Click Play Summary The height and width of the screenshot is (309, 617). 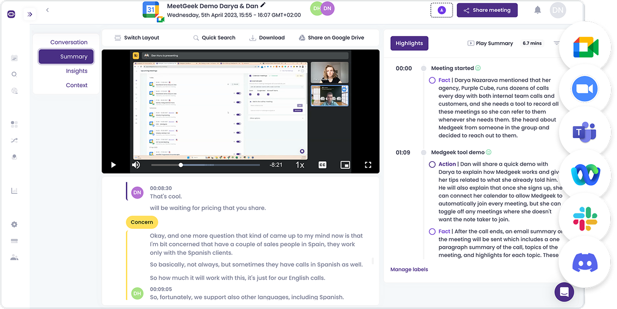click(x=491, y=43)
